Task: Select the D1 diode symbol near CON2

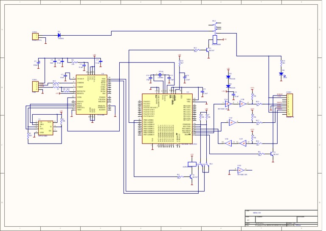Action: (x=59, y=36)
